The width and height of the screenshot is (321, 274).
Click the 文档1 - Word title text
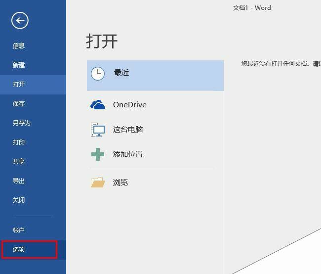(x=252, y=8)
